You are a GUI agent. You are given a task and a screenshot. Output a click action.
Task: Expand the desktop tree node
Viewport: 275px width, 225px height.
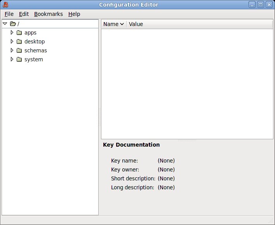click(x=12, y=42)
